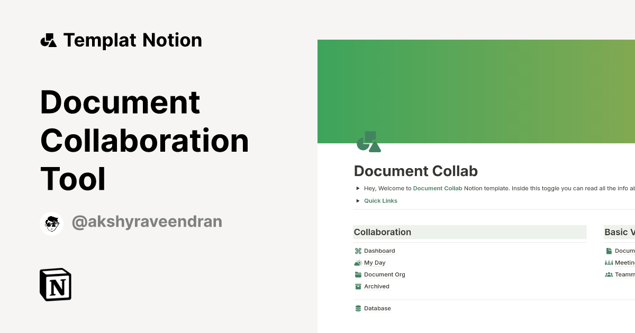
Task: Select the folder icon for Document Org
Action: click(x=358, y=274)
